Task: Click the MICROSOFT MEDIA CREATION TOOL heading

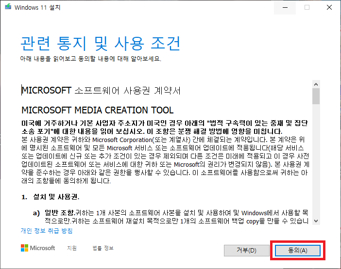Action: click(x=98, y=110)
